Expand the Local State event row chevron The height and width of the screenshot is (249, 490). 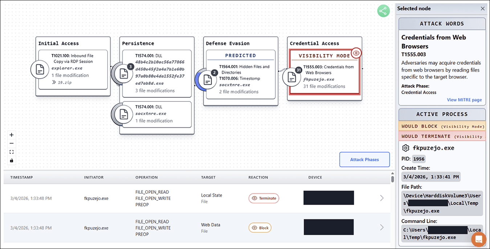(381, 198)
